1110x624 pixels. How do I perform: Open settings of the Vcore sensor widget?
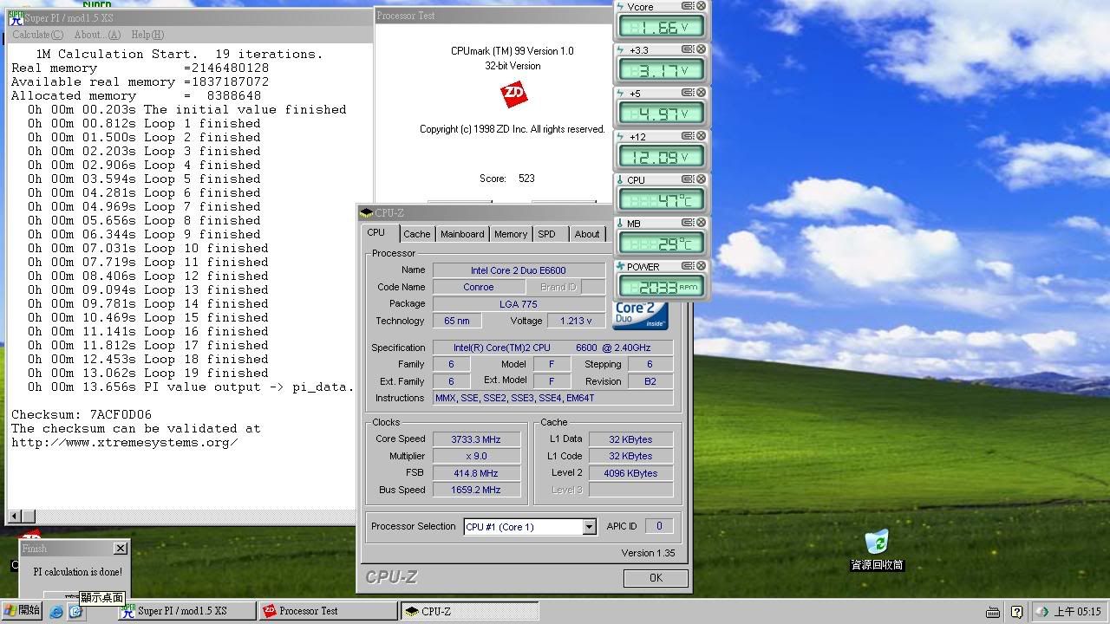[687, 6]
